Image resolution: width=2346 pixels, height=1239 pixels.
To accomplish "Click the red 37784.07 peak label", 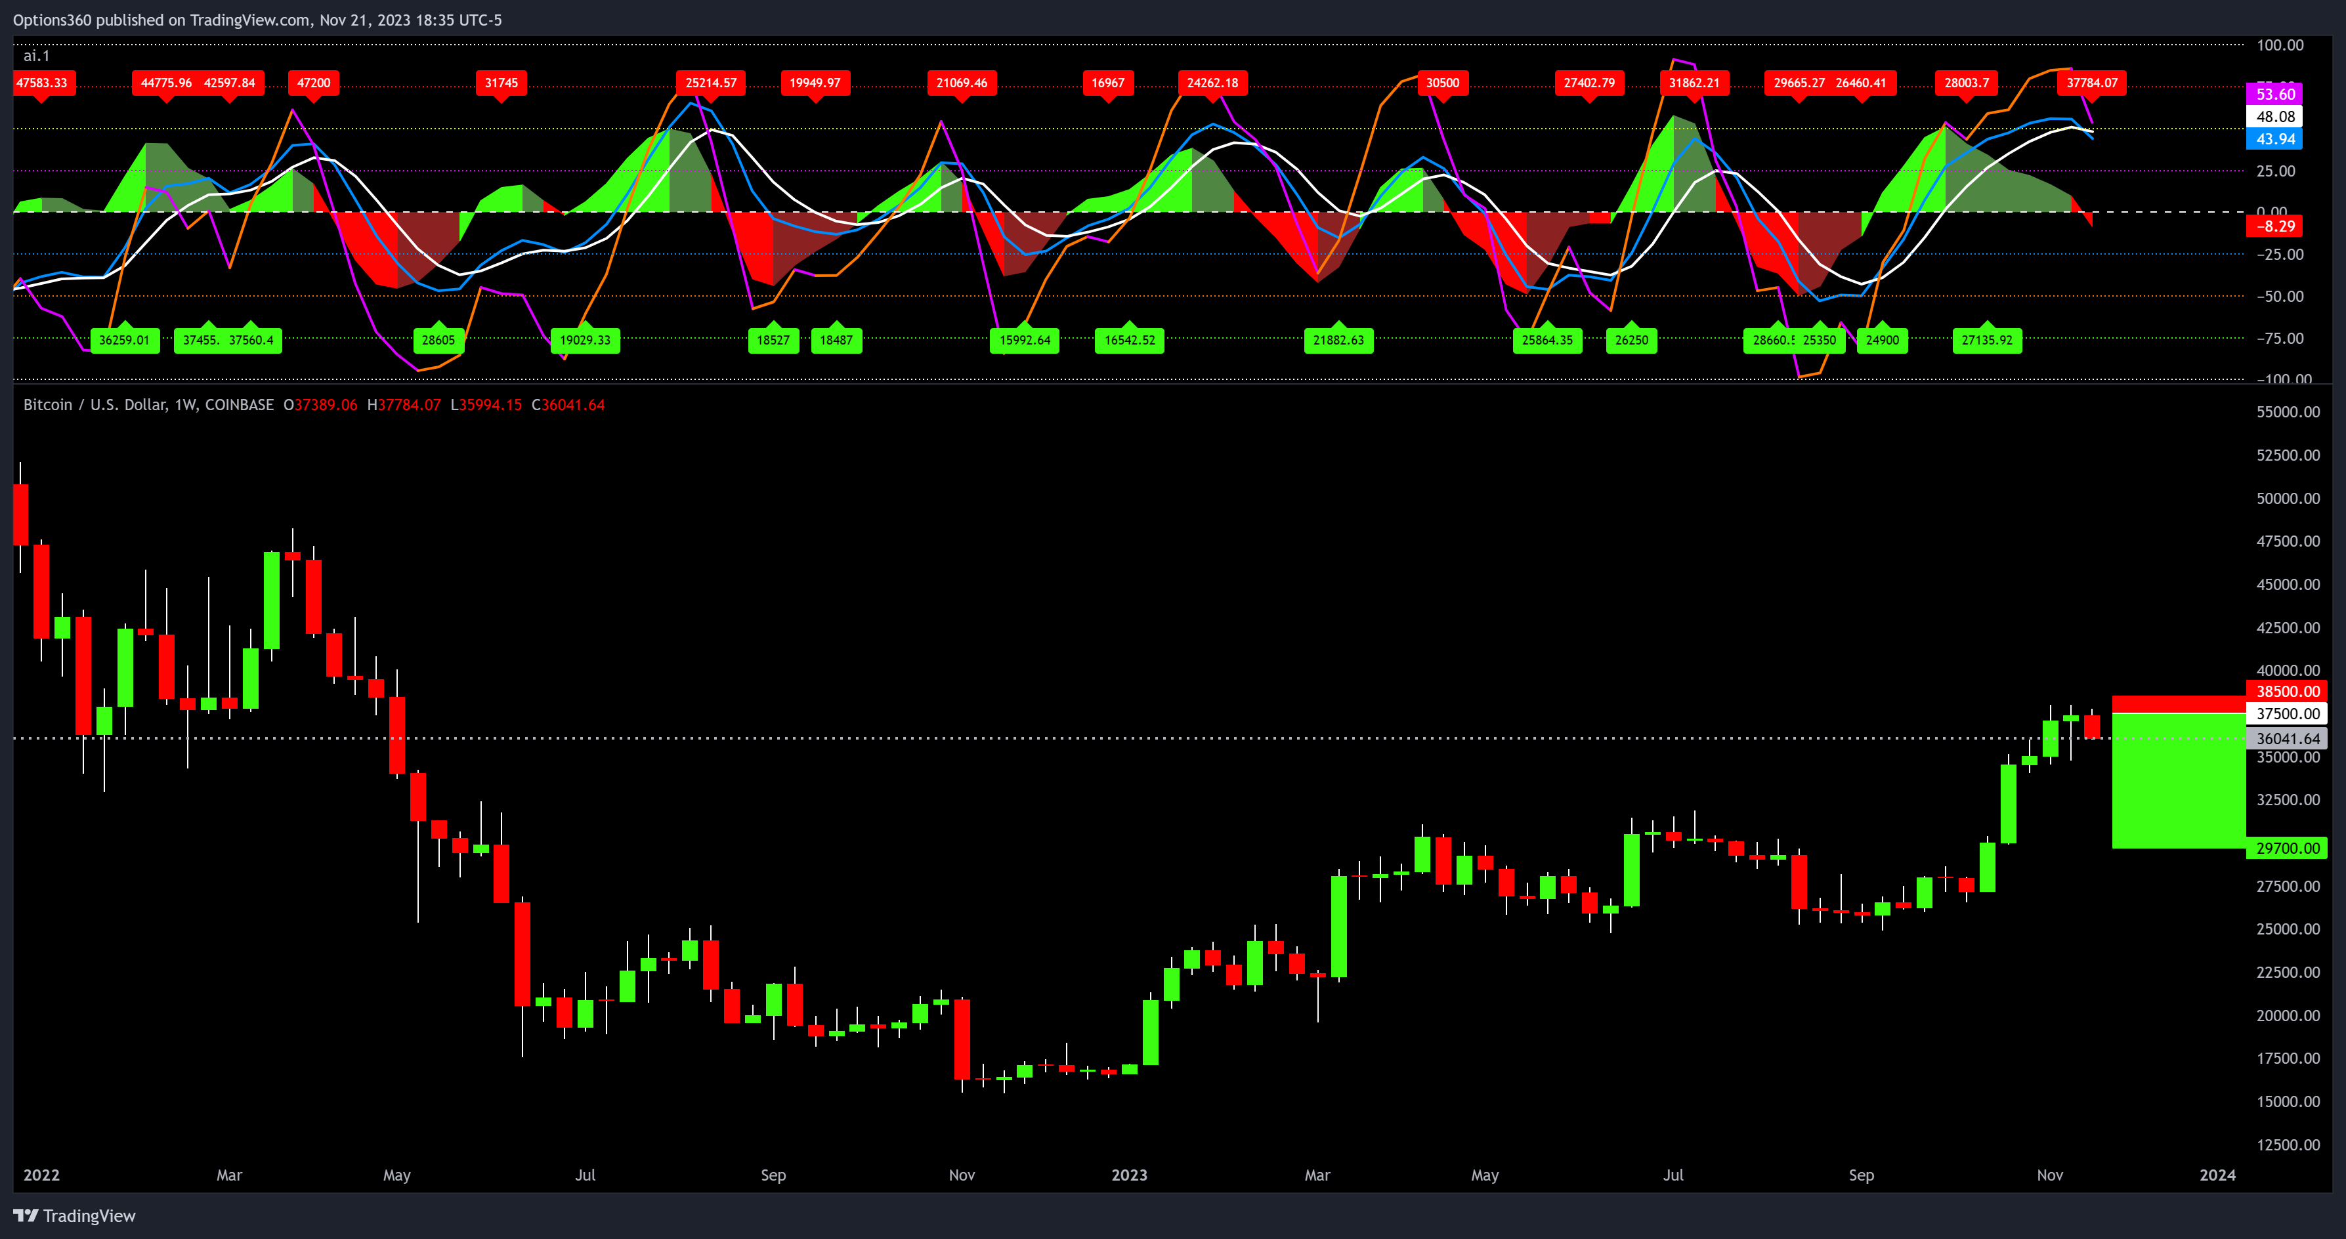I will click(2092, 83).
